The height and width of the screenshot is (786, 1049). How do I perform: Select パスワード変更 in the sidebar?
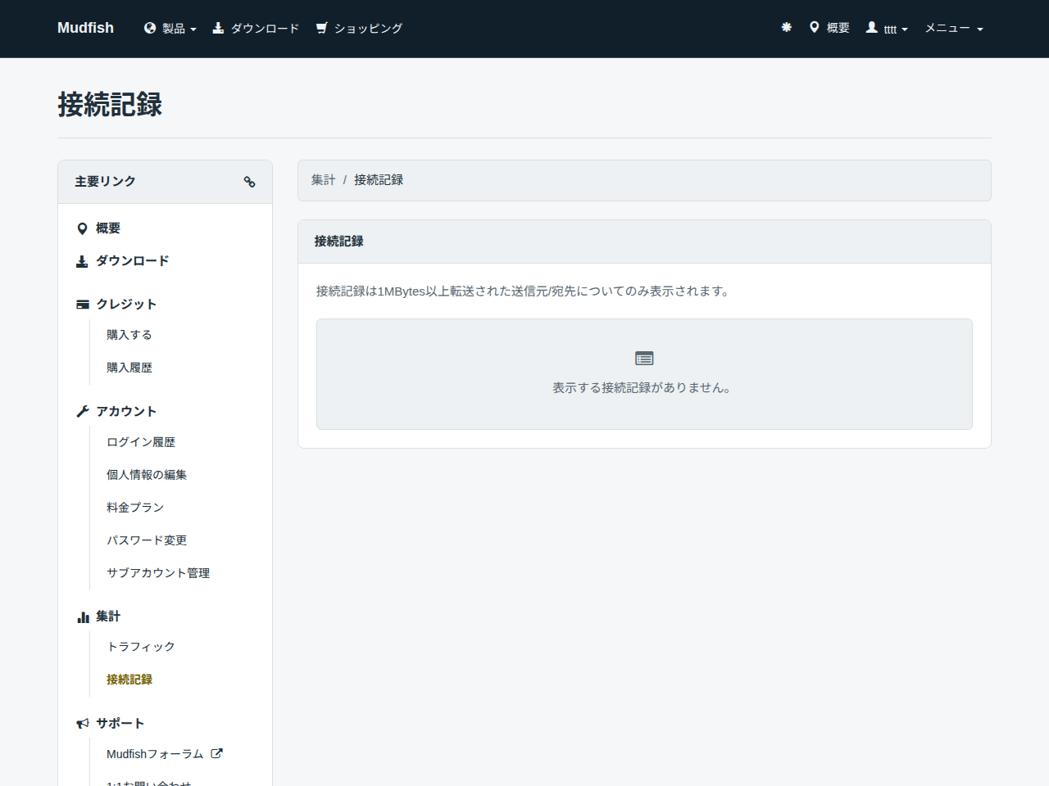147,540
